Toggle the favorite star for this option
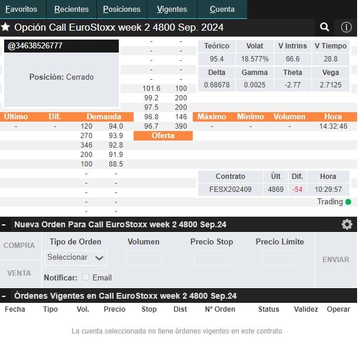The image size is (363, 343). point(5,27)
